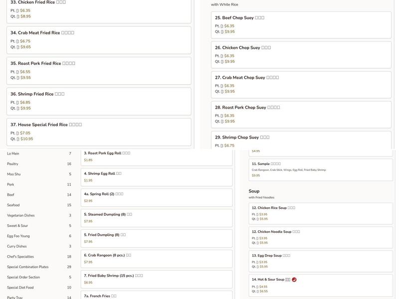Choose the Fried Baby Shrimp item
Image resolution: width=399 pixels, height=299 pixels.
click(156, 279)
